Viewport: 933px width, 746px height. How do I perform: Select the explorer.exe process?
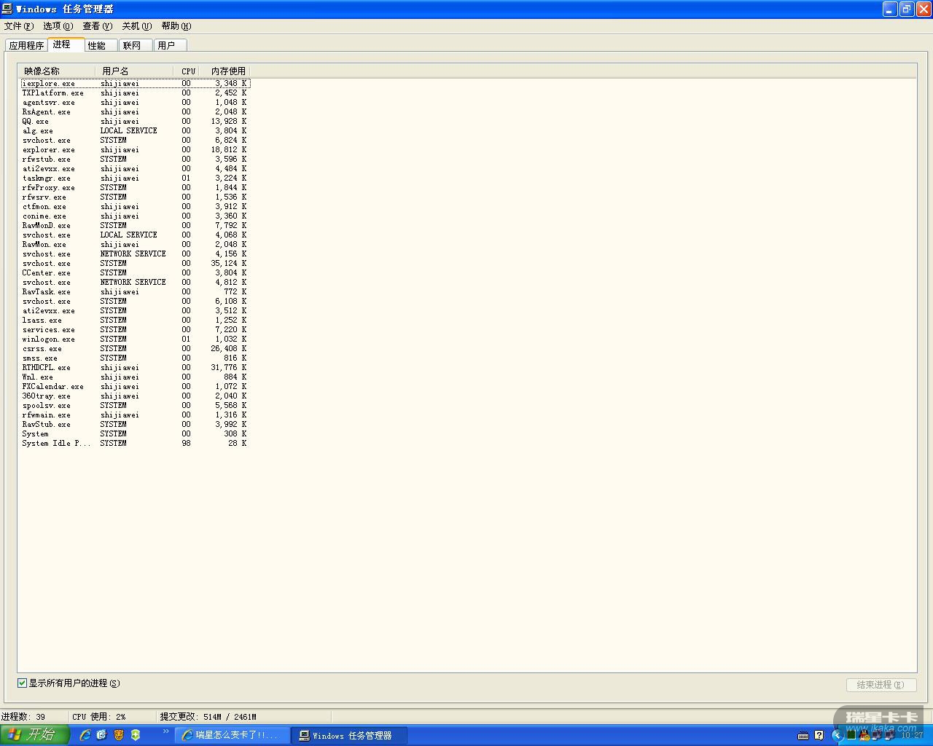coord(136,150)
